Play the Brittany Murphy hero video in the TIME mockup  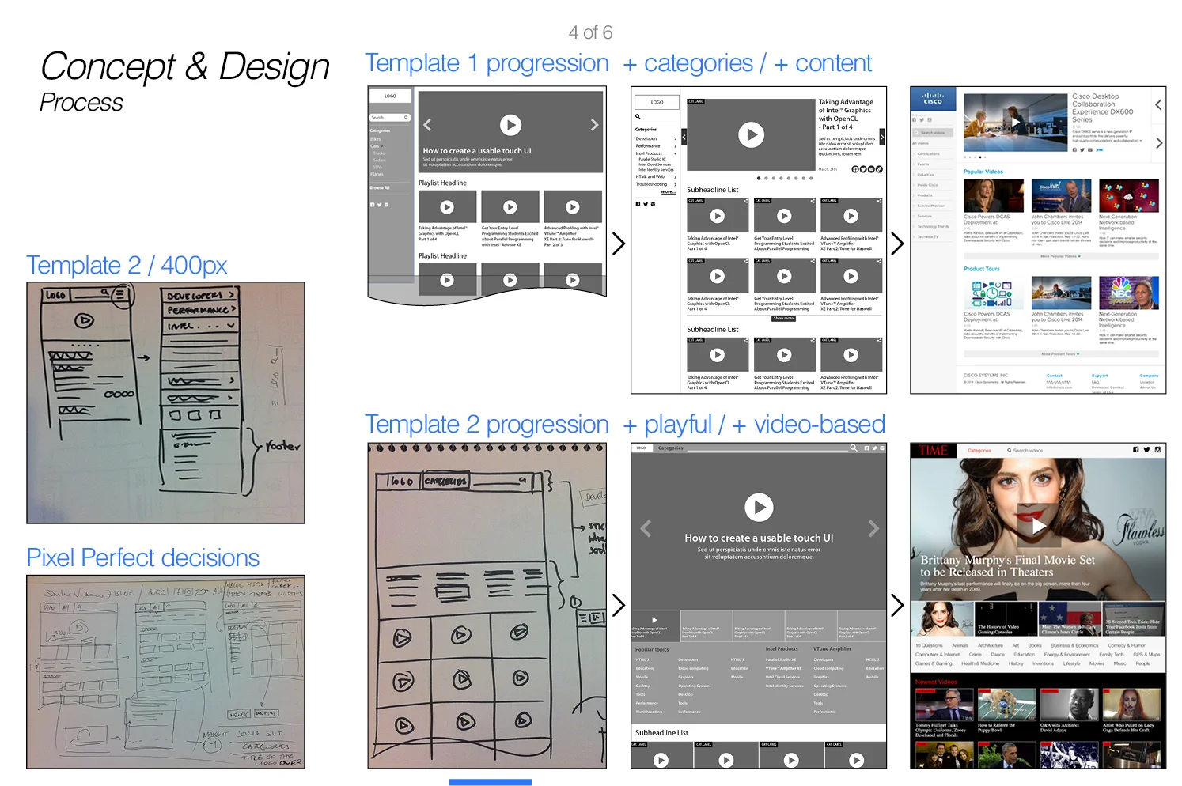pos(1038,525)
